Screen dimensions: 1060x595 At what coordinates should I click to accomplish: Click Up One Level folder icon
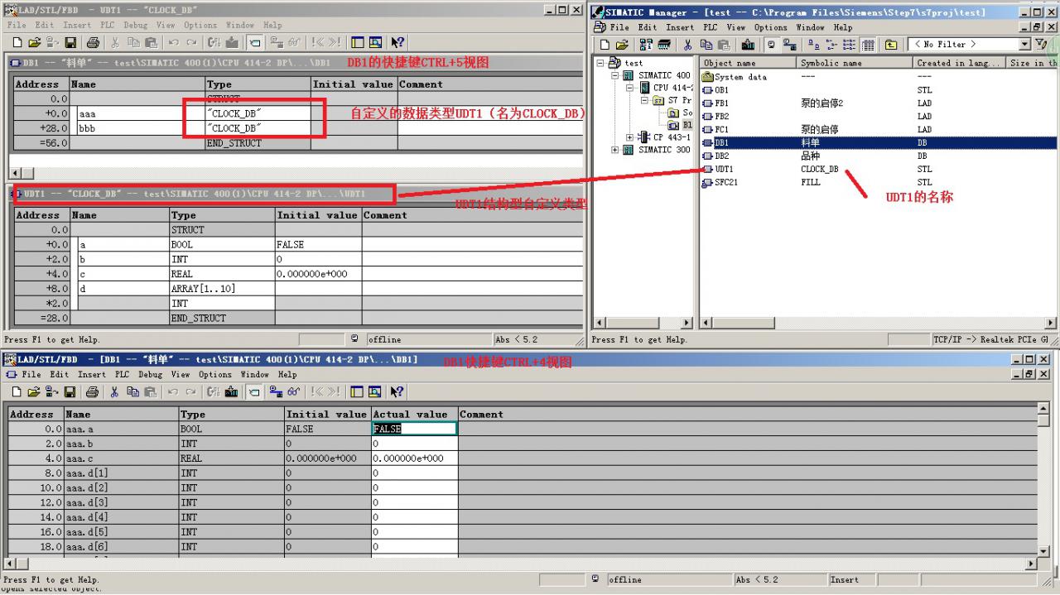[x=891, y=45]
